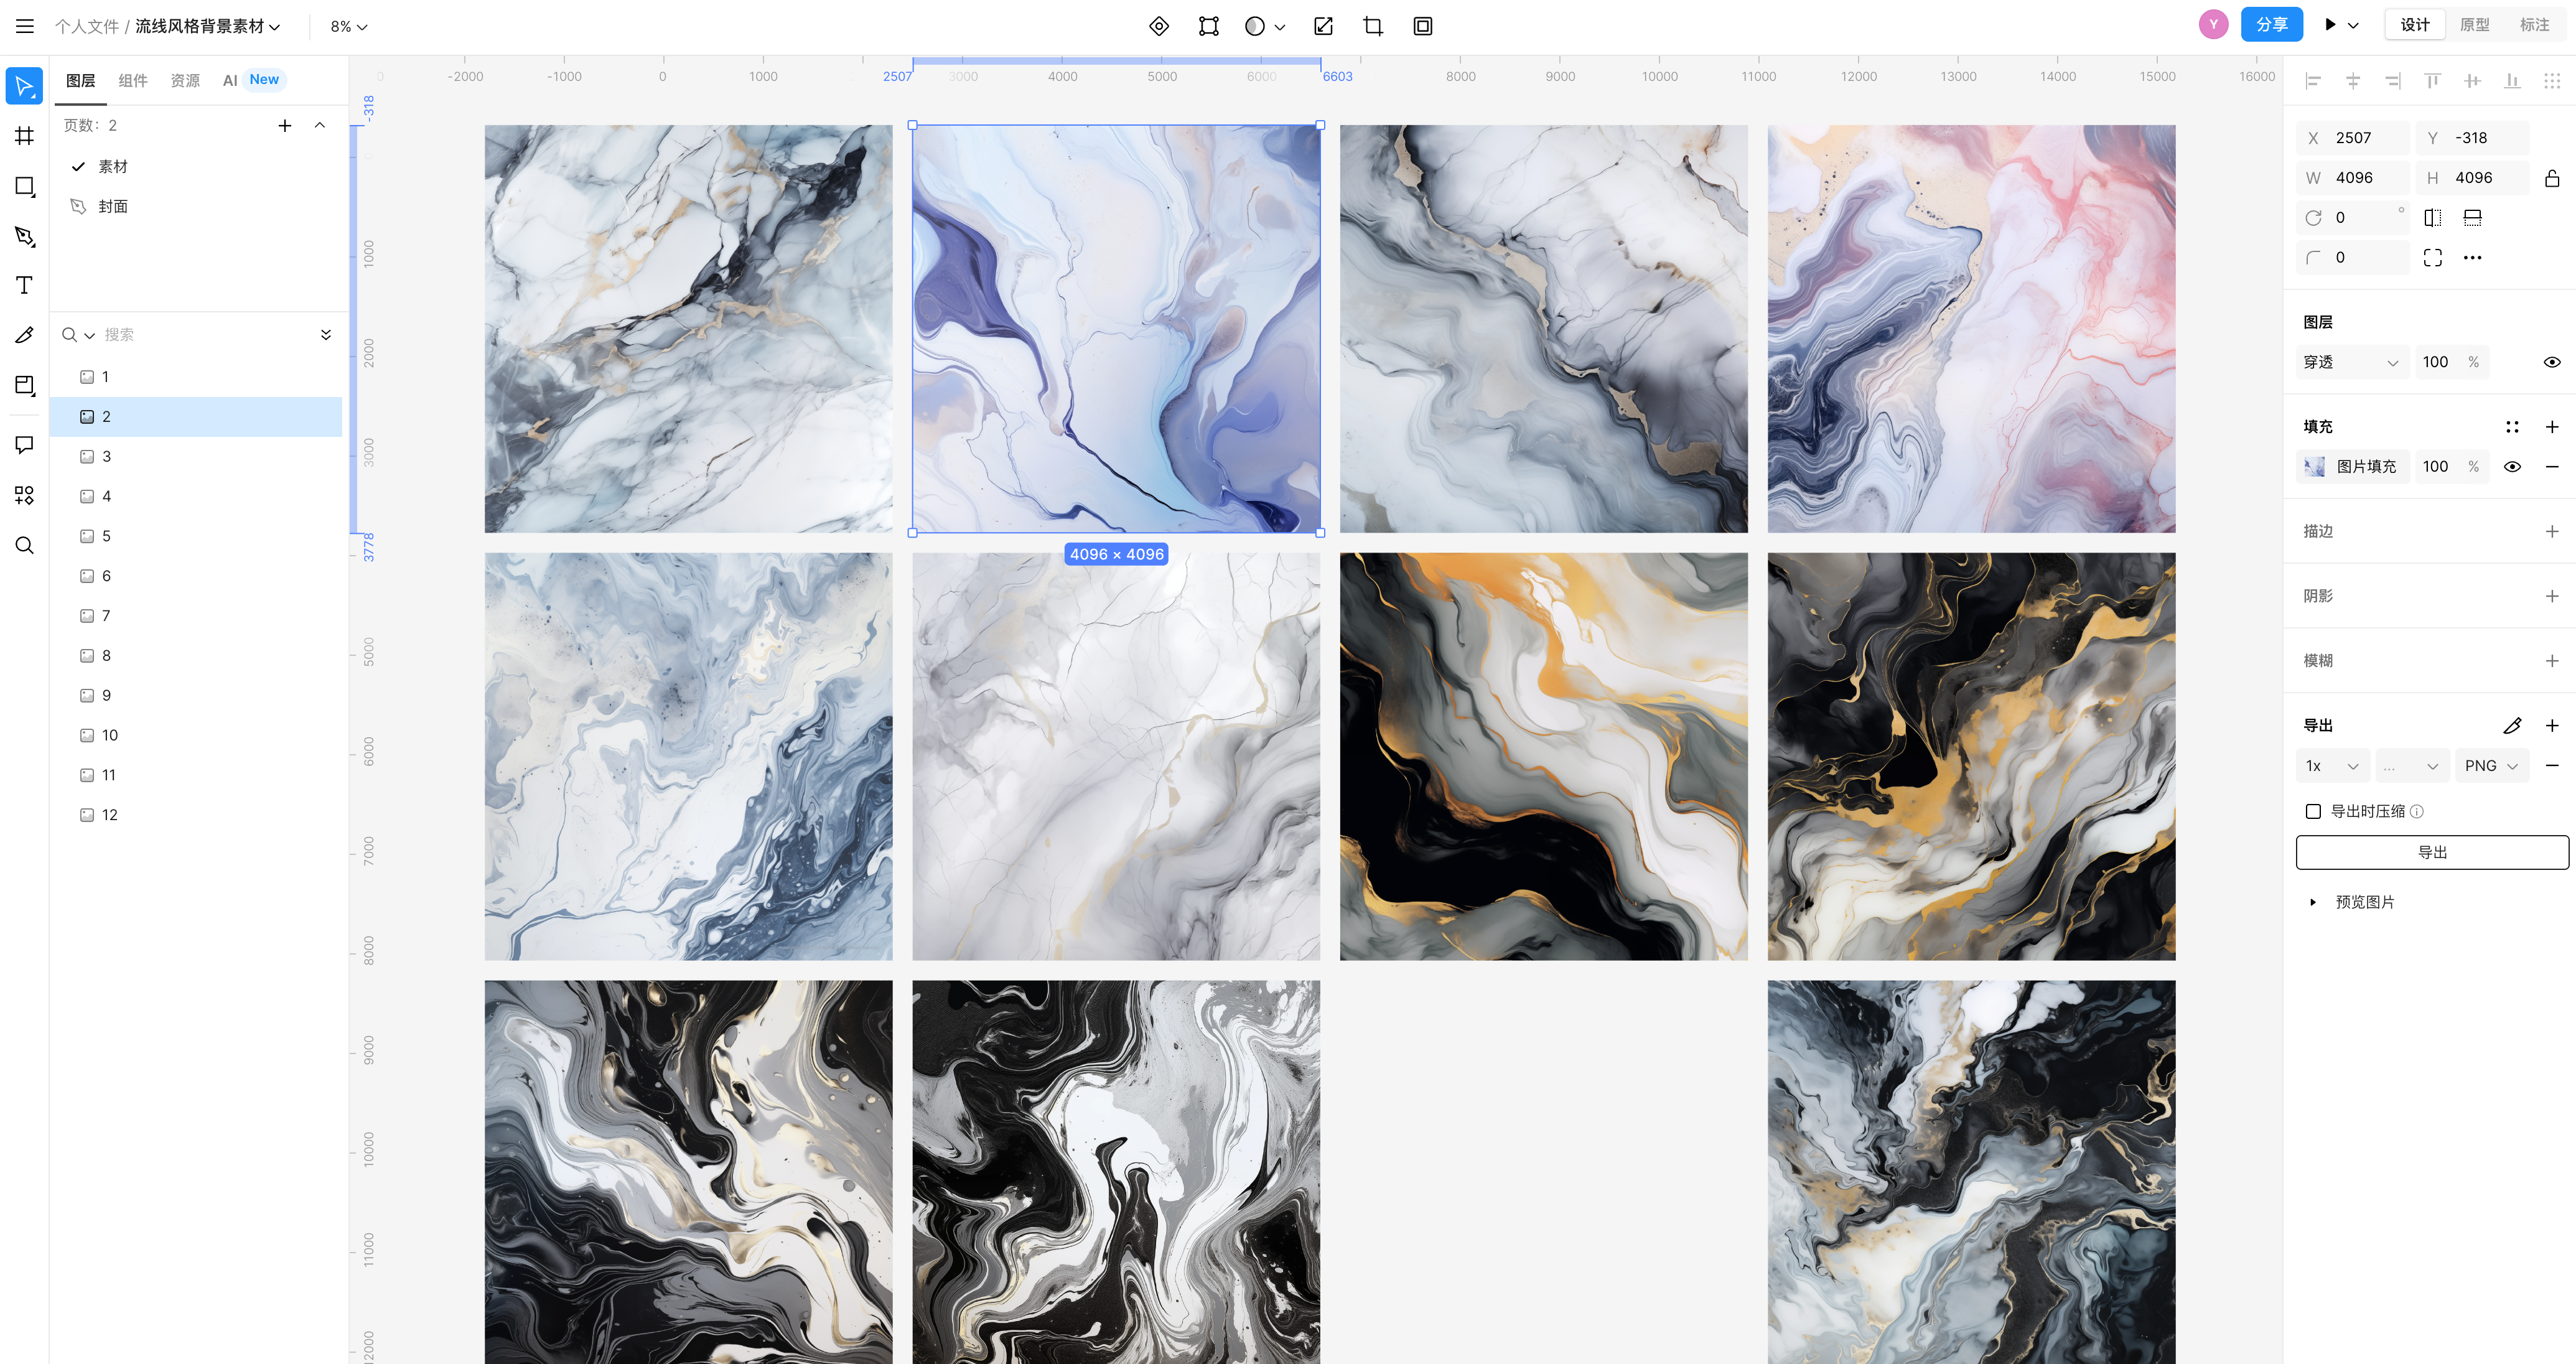This screenshot has width=2576, height=1364.
Task: Click the 导出 export button
Action: (2431, 852)
